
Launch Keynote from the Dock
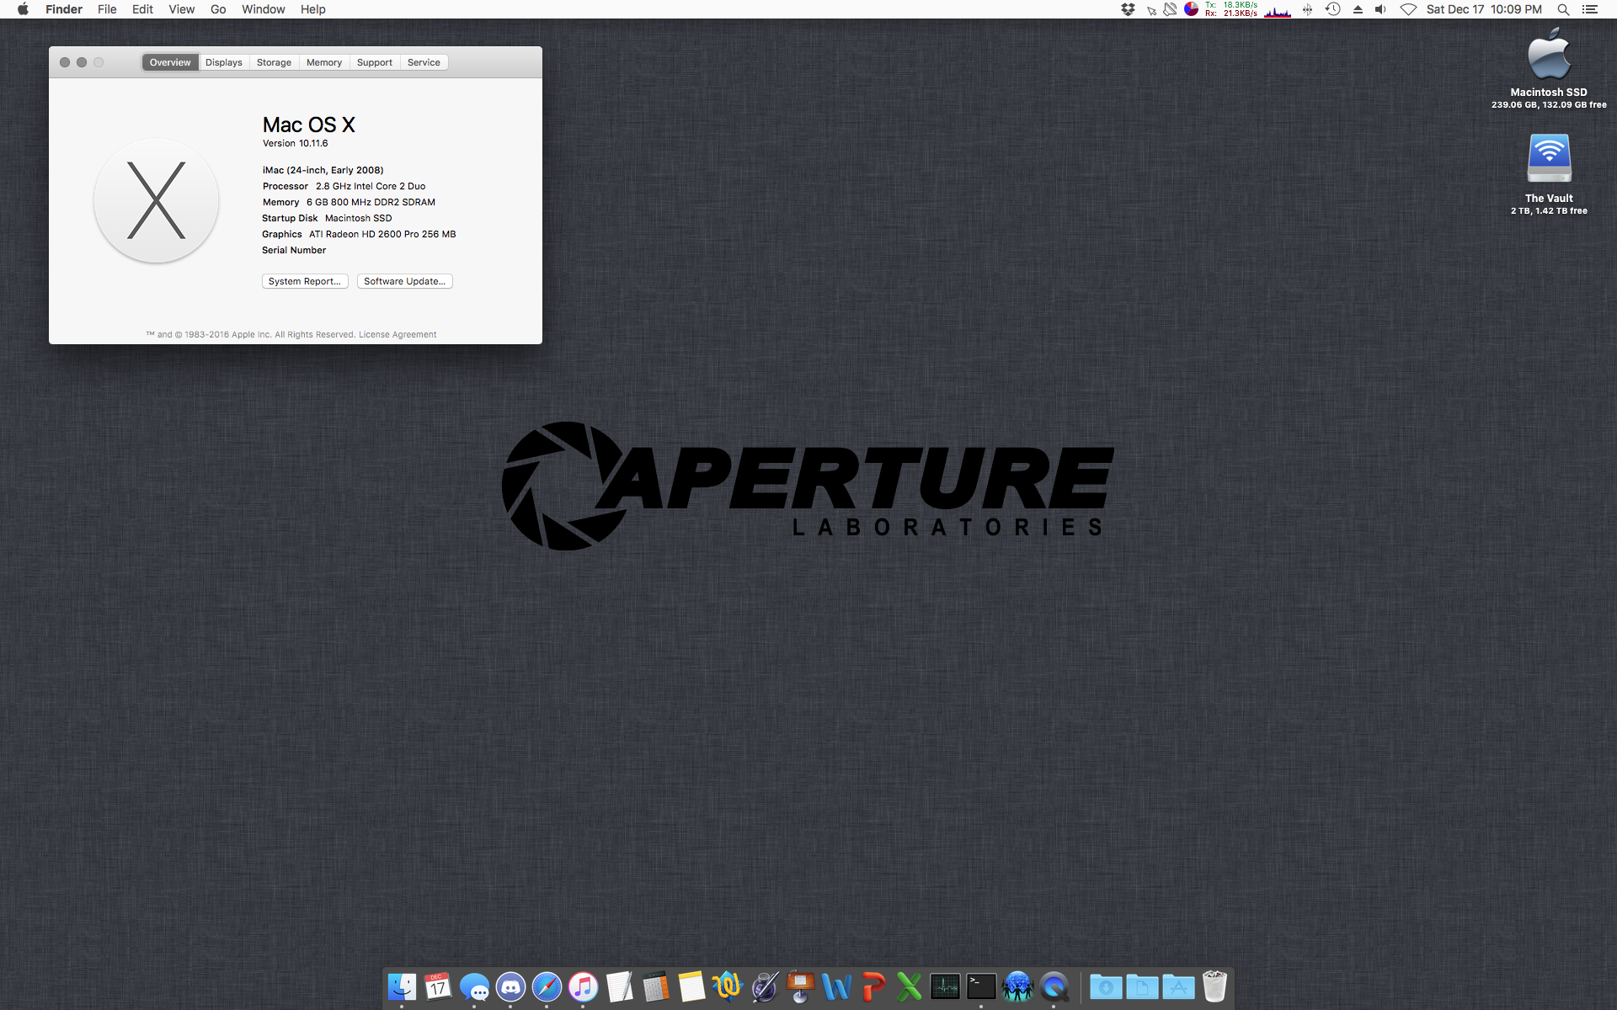(800, 986)
